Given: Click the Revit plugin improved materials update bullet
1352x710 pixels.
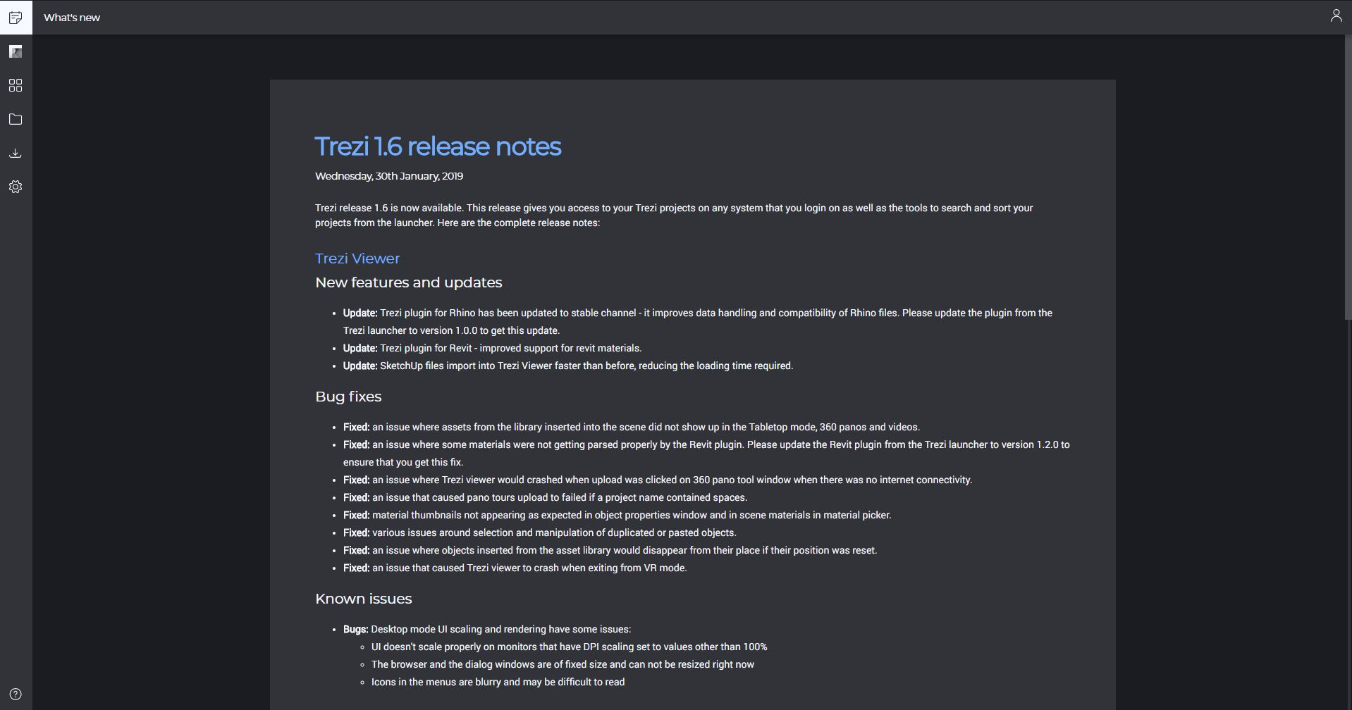Looking at the screenshot, I should [492, 348].
